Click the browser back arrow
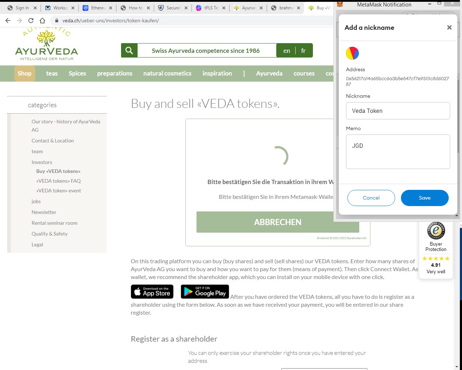The image size is (462, 370). tap(8, 20)
